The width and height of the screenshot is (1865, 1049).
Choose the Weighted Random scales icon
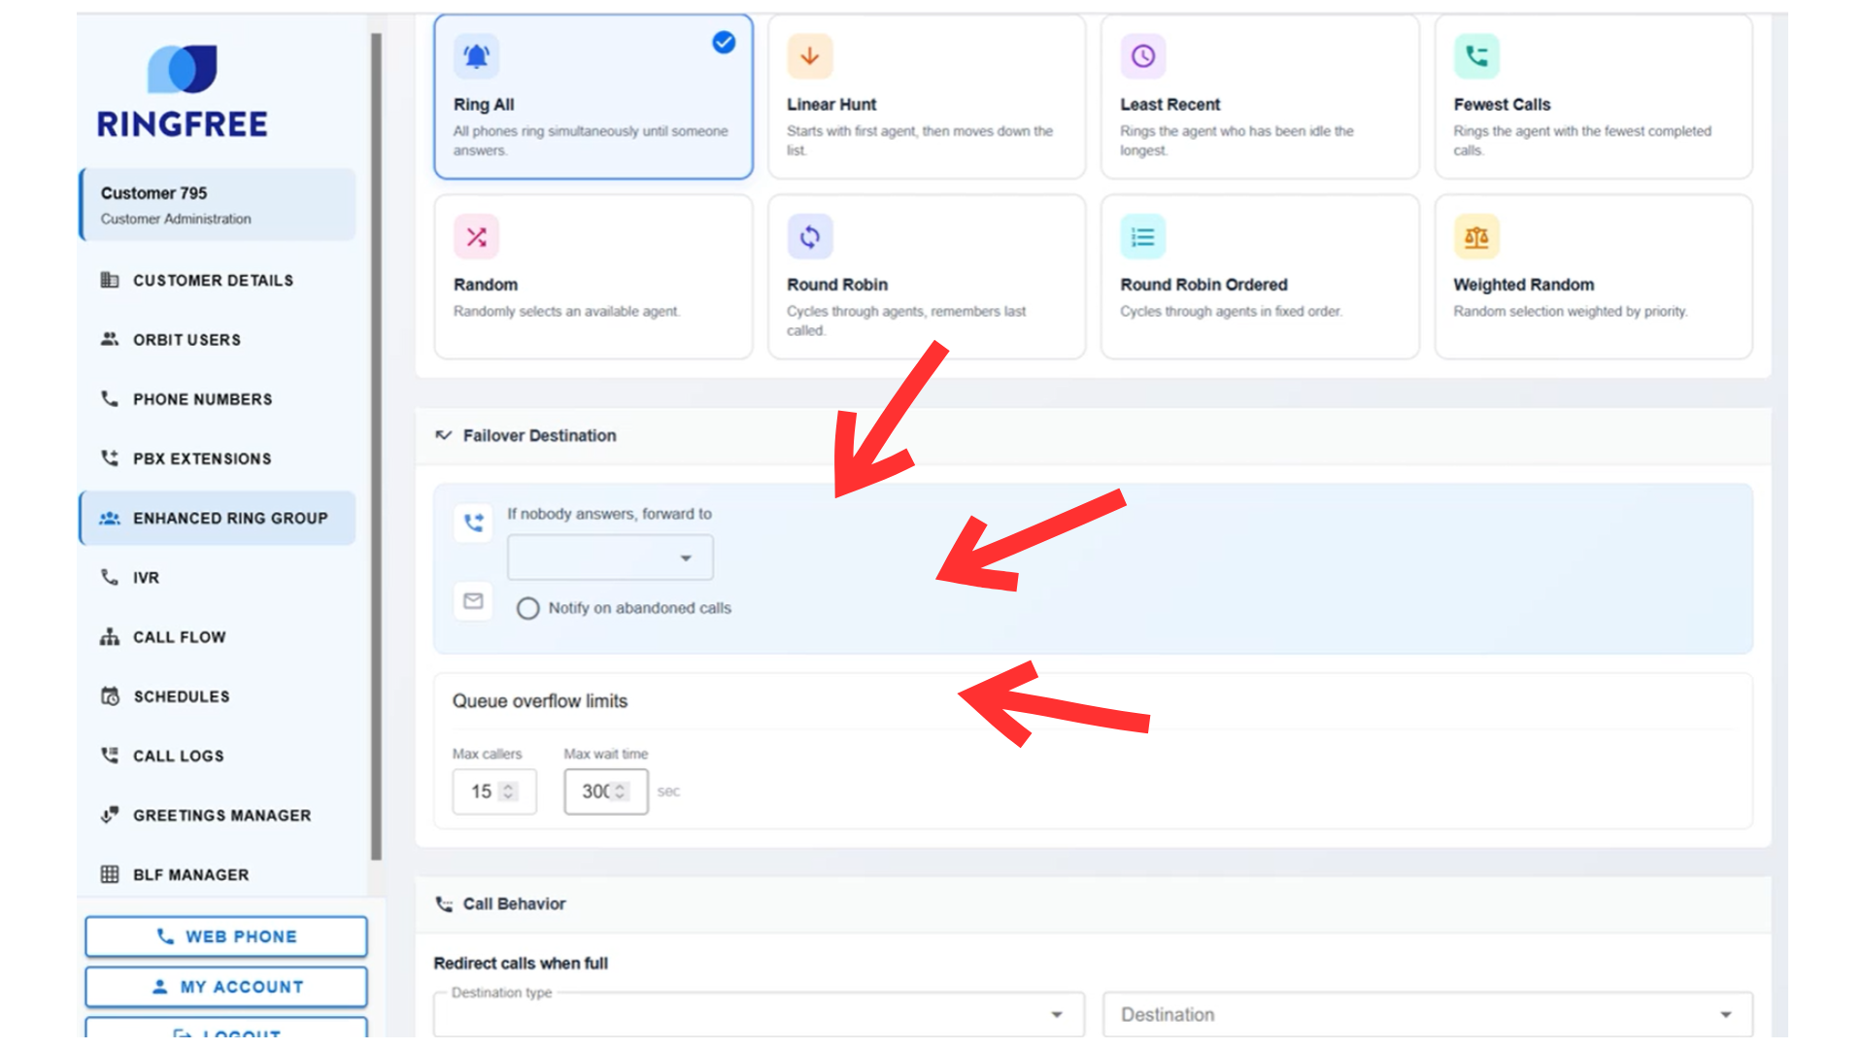pyautogui.click(x=1475, y=237)
